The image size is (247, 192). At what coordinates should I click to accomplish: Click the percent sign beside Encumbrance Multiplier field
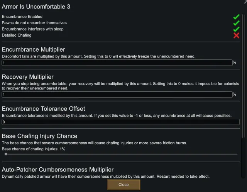click(234, 62)
